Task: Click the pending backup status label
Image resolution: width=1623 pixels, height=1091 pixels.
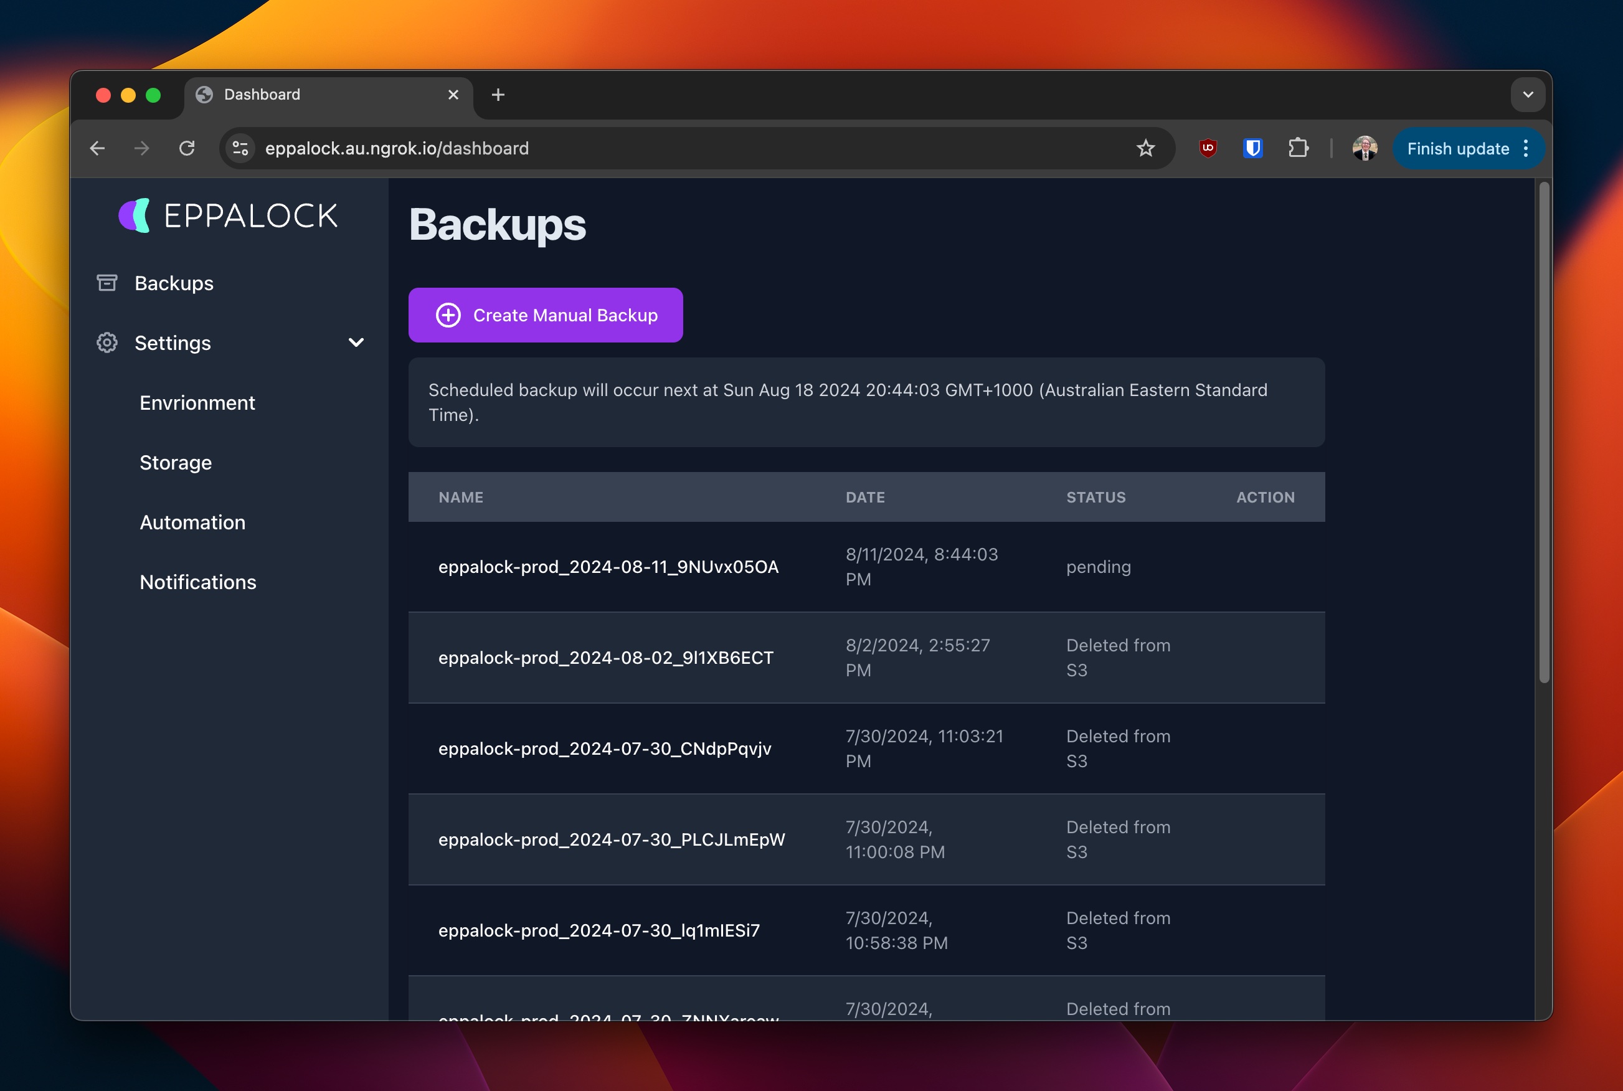Action: [1098, 566]
